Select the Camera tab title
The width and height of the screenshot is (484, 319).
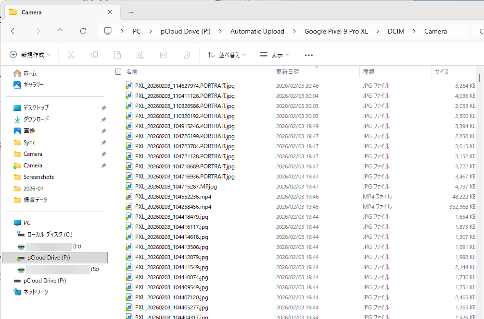pyautogui.click(x=31, y=12)
